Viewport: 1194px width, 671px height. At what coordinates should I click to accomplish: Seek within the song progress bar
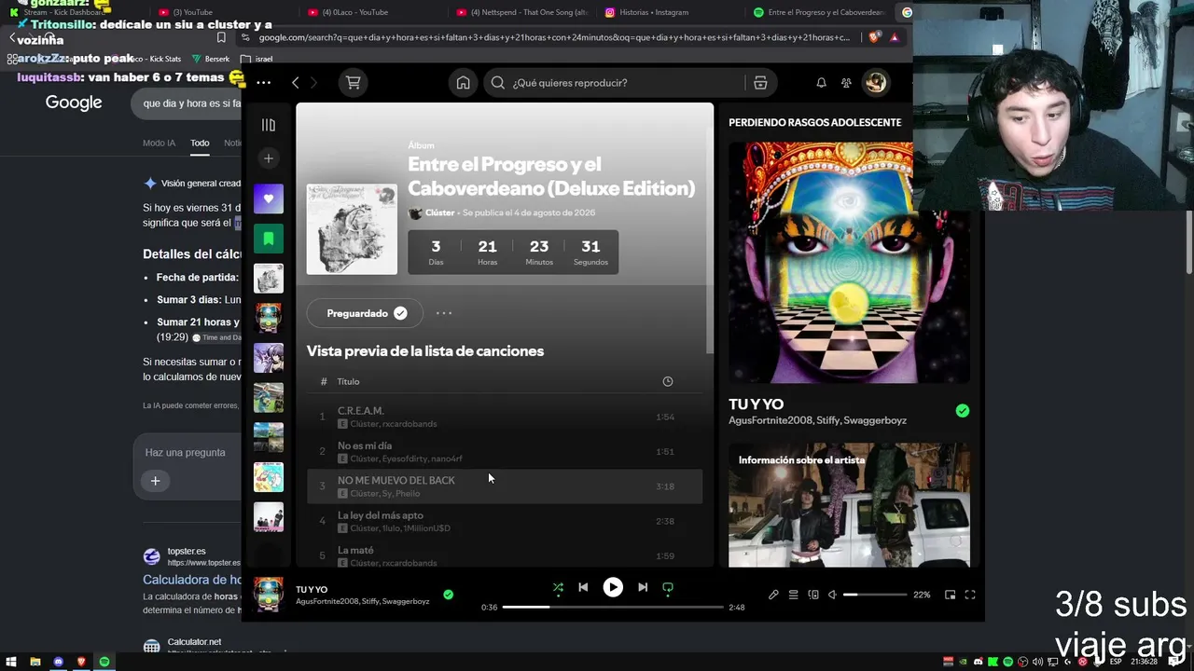pos(613,608)
